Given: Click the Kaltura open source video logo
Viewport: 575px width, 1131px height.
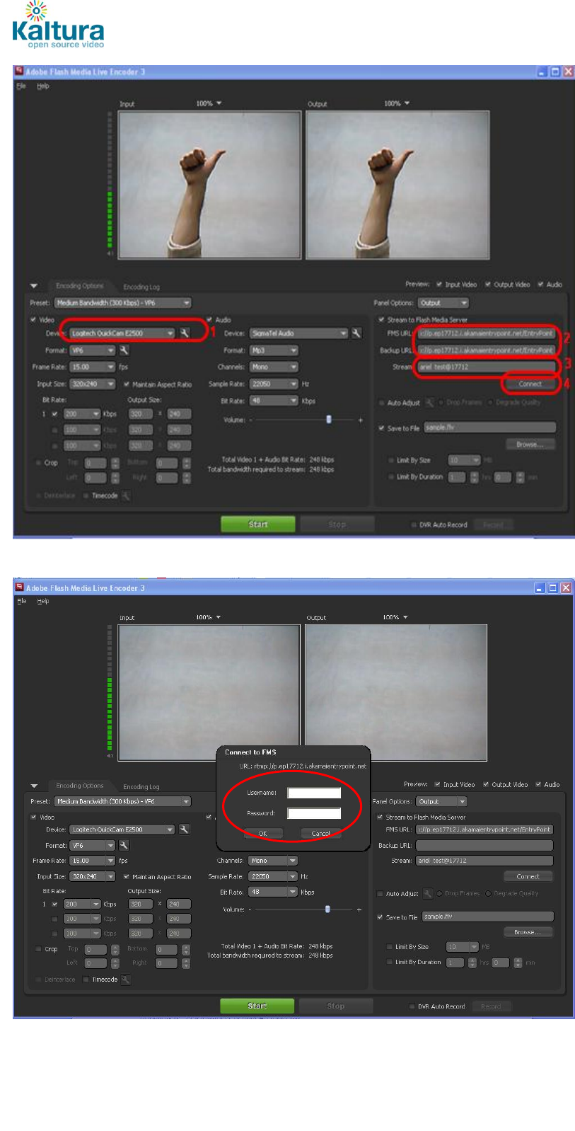Looking at the screenshot, I should (x=58, y=25).
